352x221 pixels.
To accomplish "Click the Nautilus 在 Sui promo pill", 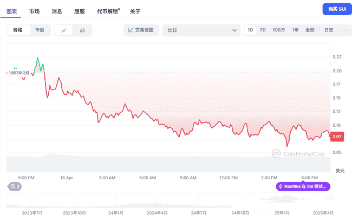I will pyautogui.click(x=303, y=186).
